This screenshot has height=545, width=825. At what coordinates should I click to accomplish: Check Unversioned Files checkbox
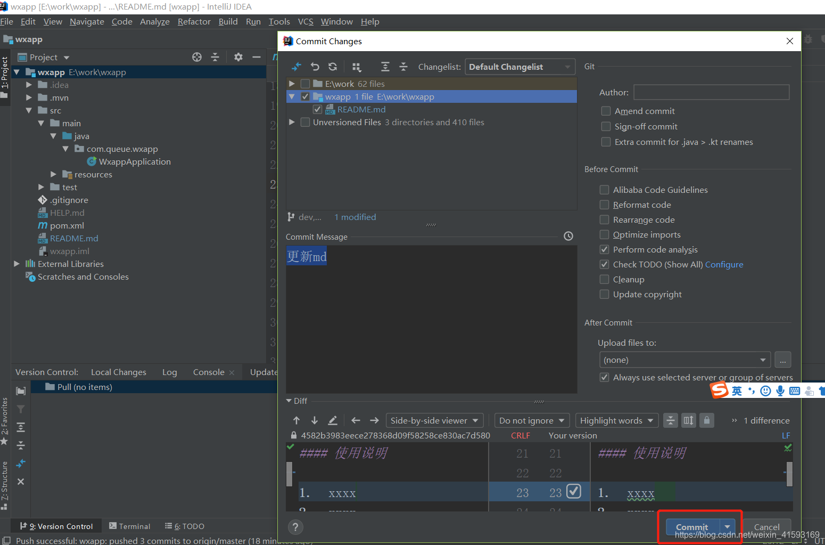306,122
